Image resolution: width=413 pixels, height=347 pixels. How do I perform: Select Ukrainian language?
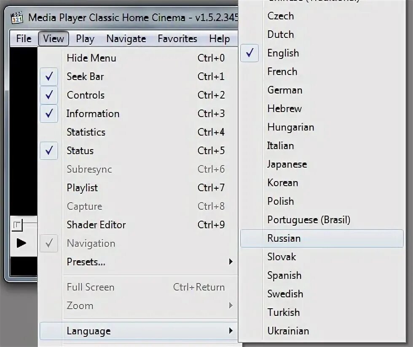tap(322, 331)
